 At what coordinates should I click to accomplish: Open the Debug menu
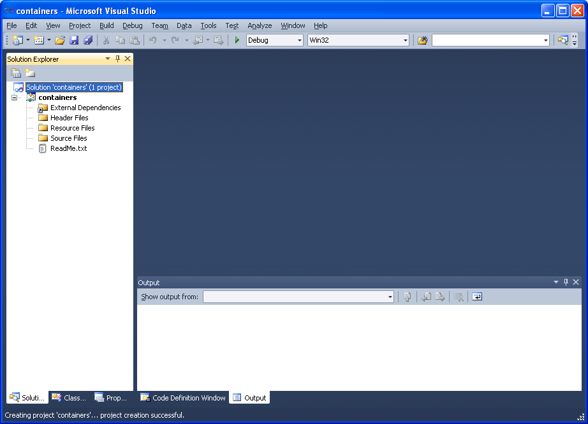pyautogui.click(x=133, y=25)
